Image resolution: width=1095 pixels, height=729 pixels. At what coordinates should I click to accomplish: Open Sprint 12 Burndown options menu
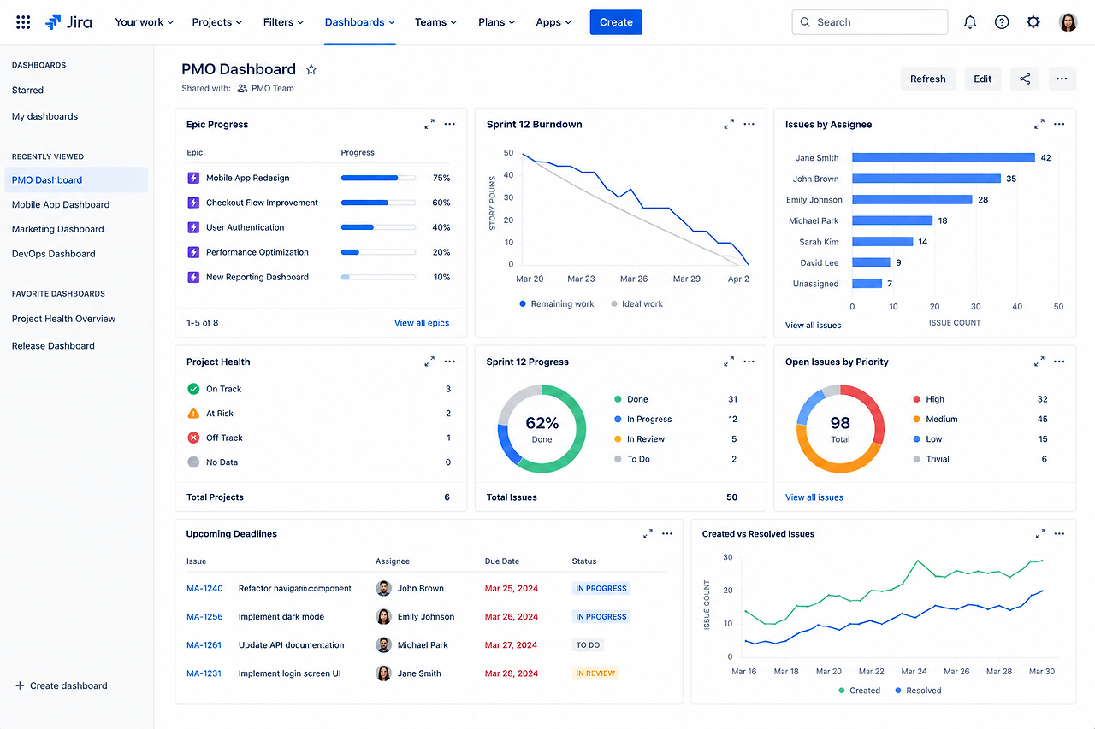point(749,125)
